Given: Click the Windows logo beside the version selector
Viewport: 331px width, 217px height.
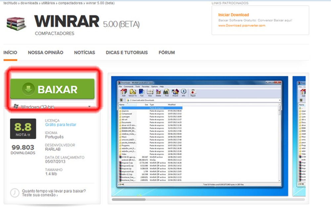Looking at the screenshot, I should (x=16, y=106).
